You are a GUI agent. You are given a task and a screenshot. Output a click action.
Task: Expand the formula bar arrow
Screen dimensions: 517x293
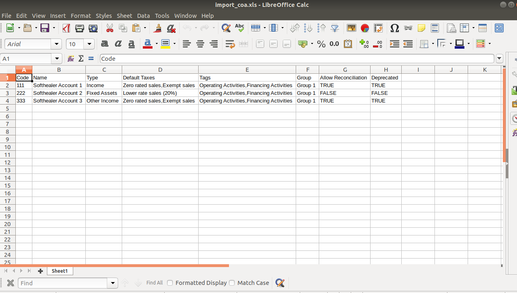click(x=499, y=59)
